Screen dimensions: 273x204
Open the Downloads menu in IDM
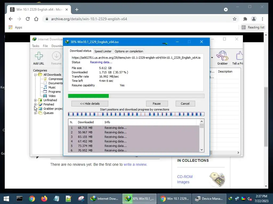(x=57, y=46)
